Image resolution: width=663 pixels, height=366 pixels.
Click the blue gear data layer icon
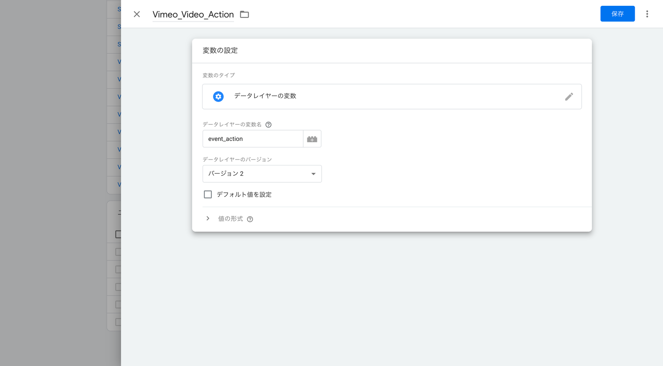coord(218,97)
